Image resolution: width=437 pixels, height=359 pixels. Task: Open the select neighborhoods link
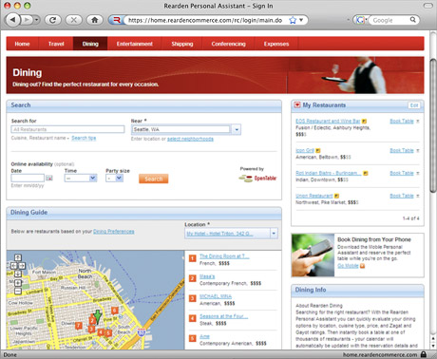pyautogui.click(x=190, y=139)
